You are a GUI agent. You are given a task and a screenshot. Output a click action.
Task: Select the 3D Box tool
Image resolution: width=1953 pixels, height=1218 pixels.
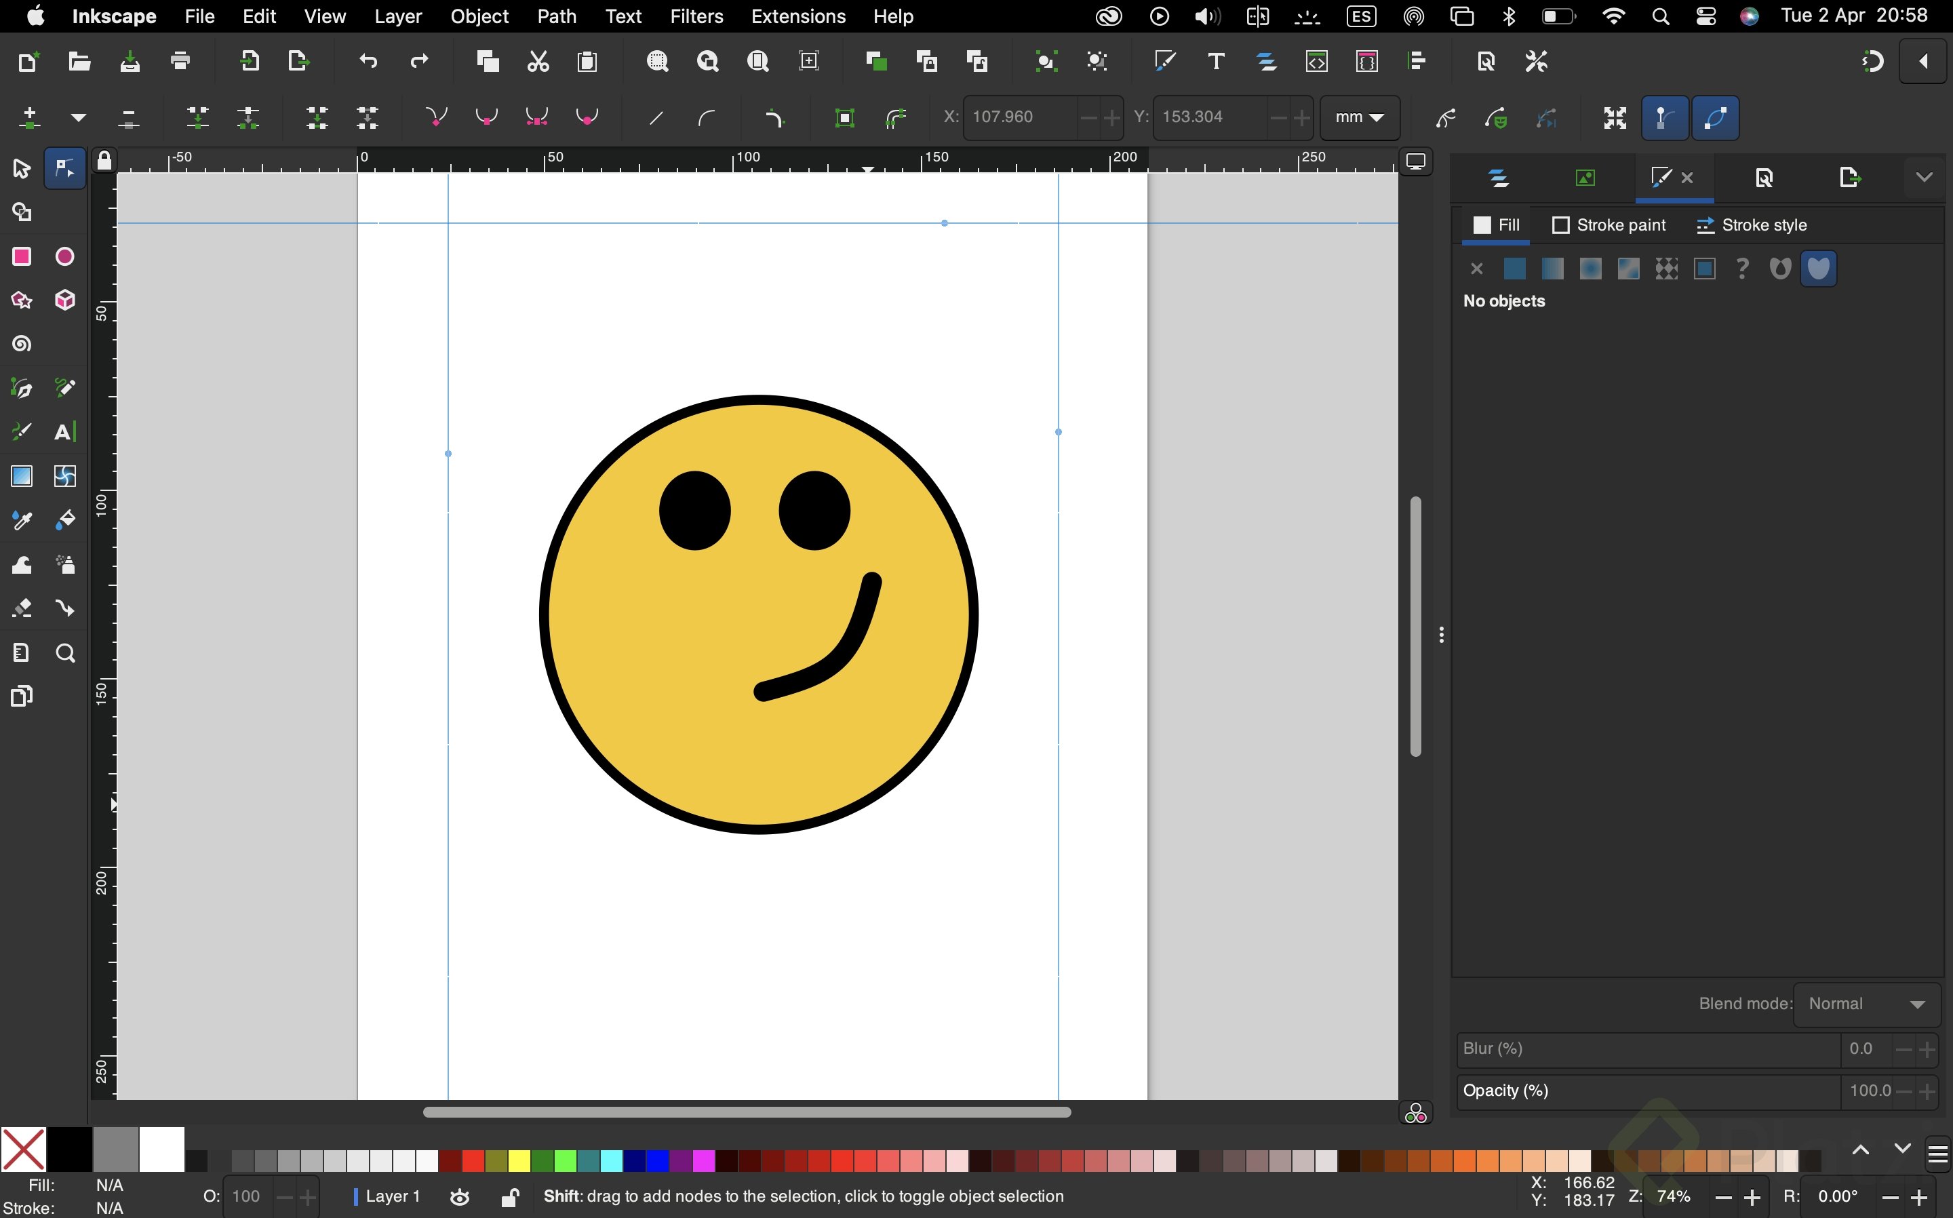64,300
